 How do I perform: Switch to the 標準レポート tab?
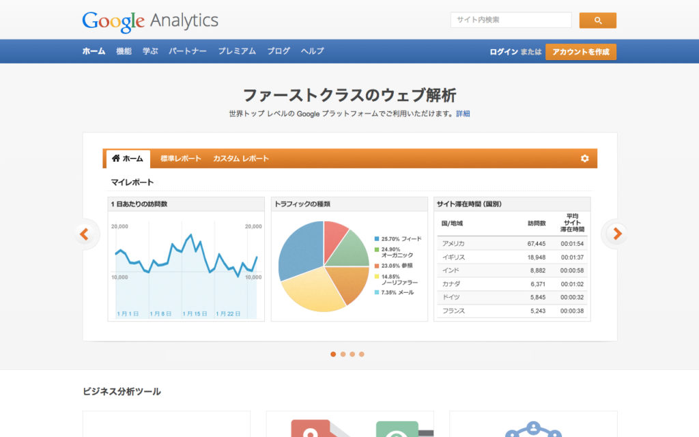click(179, 158)
